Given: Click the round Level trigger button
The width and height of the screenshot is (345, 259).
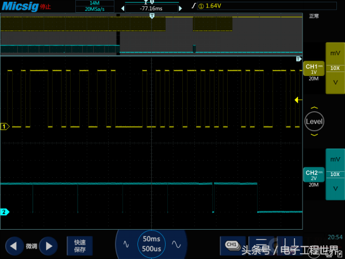Looking at the screenshot, I should click(x=314, y=121).
